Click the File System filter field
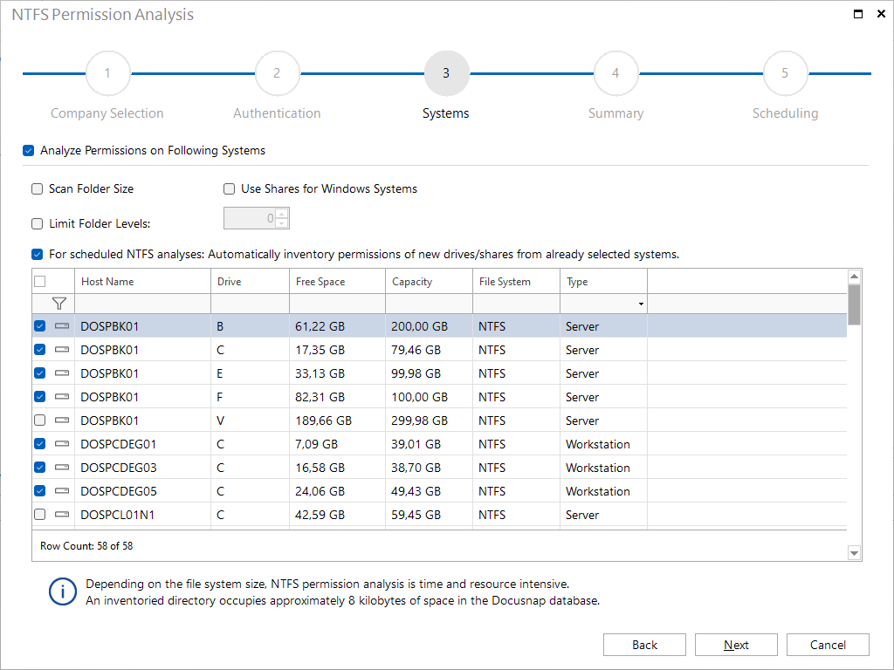The width and height of the screenshot is (894, 670). tap(516, 304)
